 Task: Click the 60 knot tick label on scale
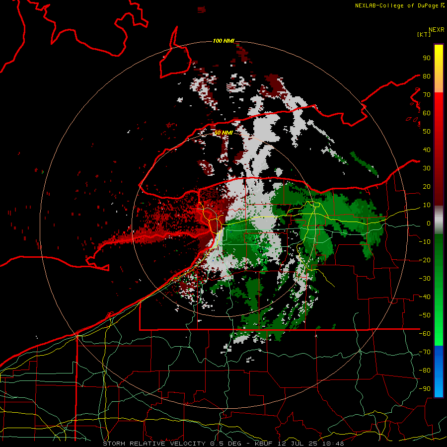coord(427,113)
